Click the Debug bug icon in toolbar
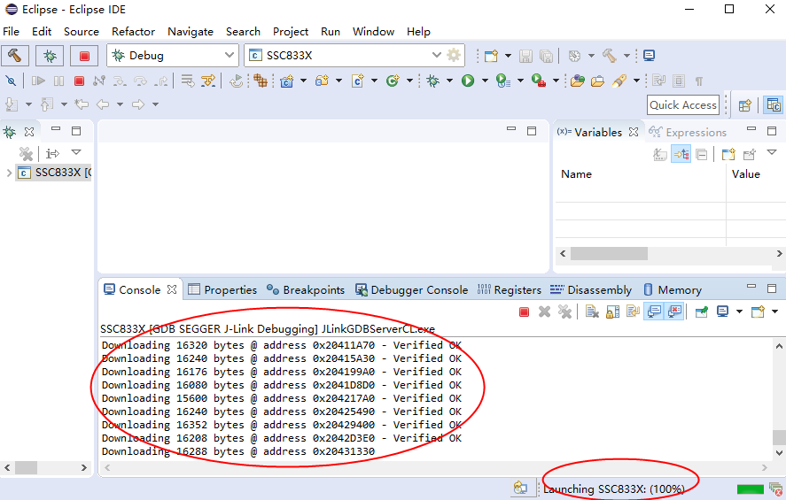The height and width of the screenshot is (500, 786). point(432,81)
